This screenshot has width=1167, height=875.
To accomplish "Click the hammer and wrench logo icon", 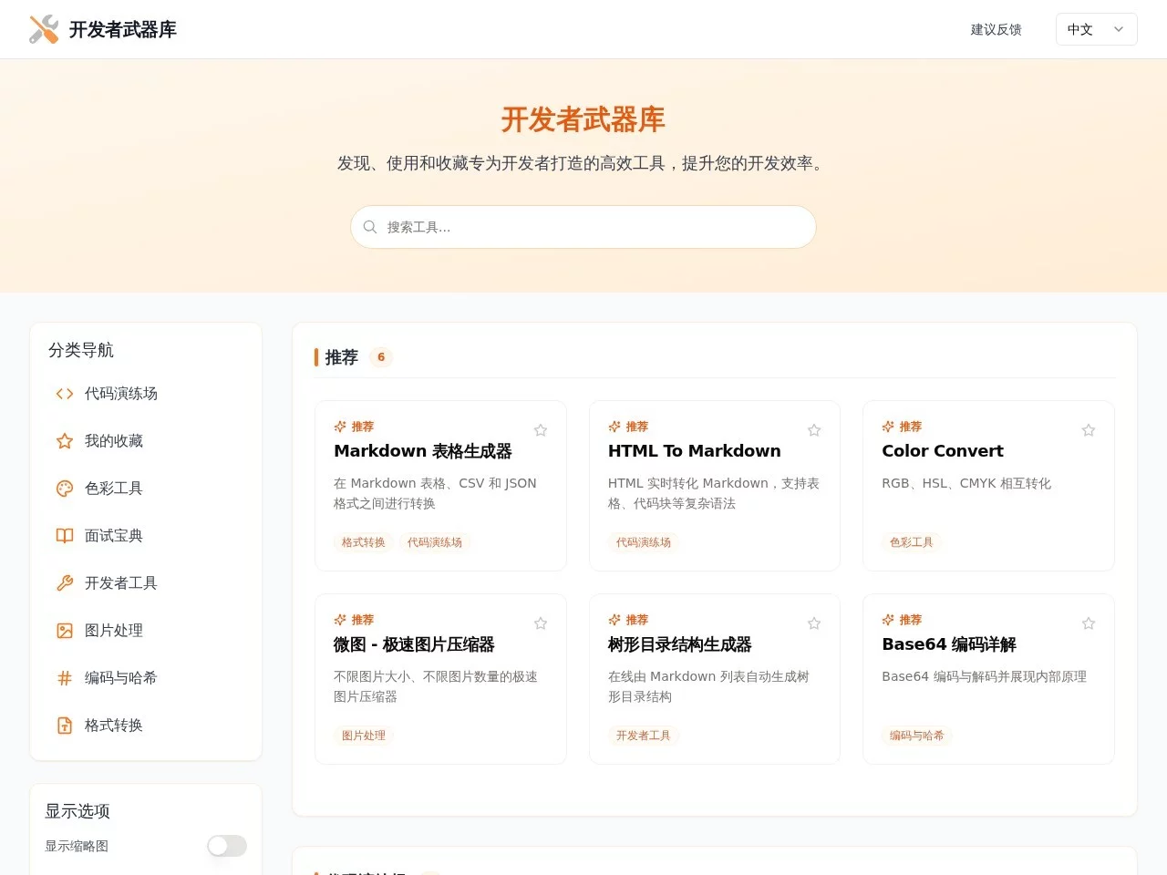I will point(43,29).
